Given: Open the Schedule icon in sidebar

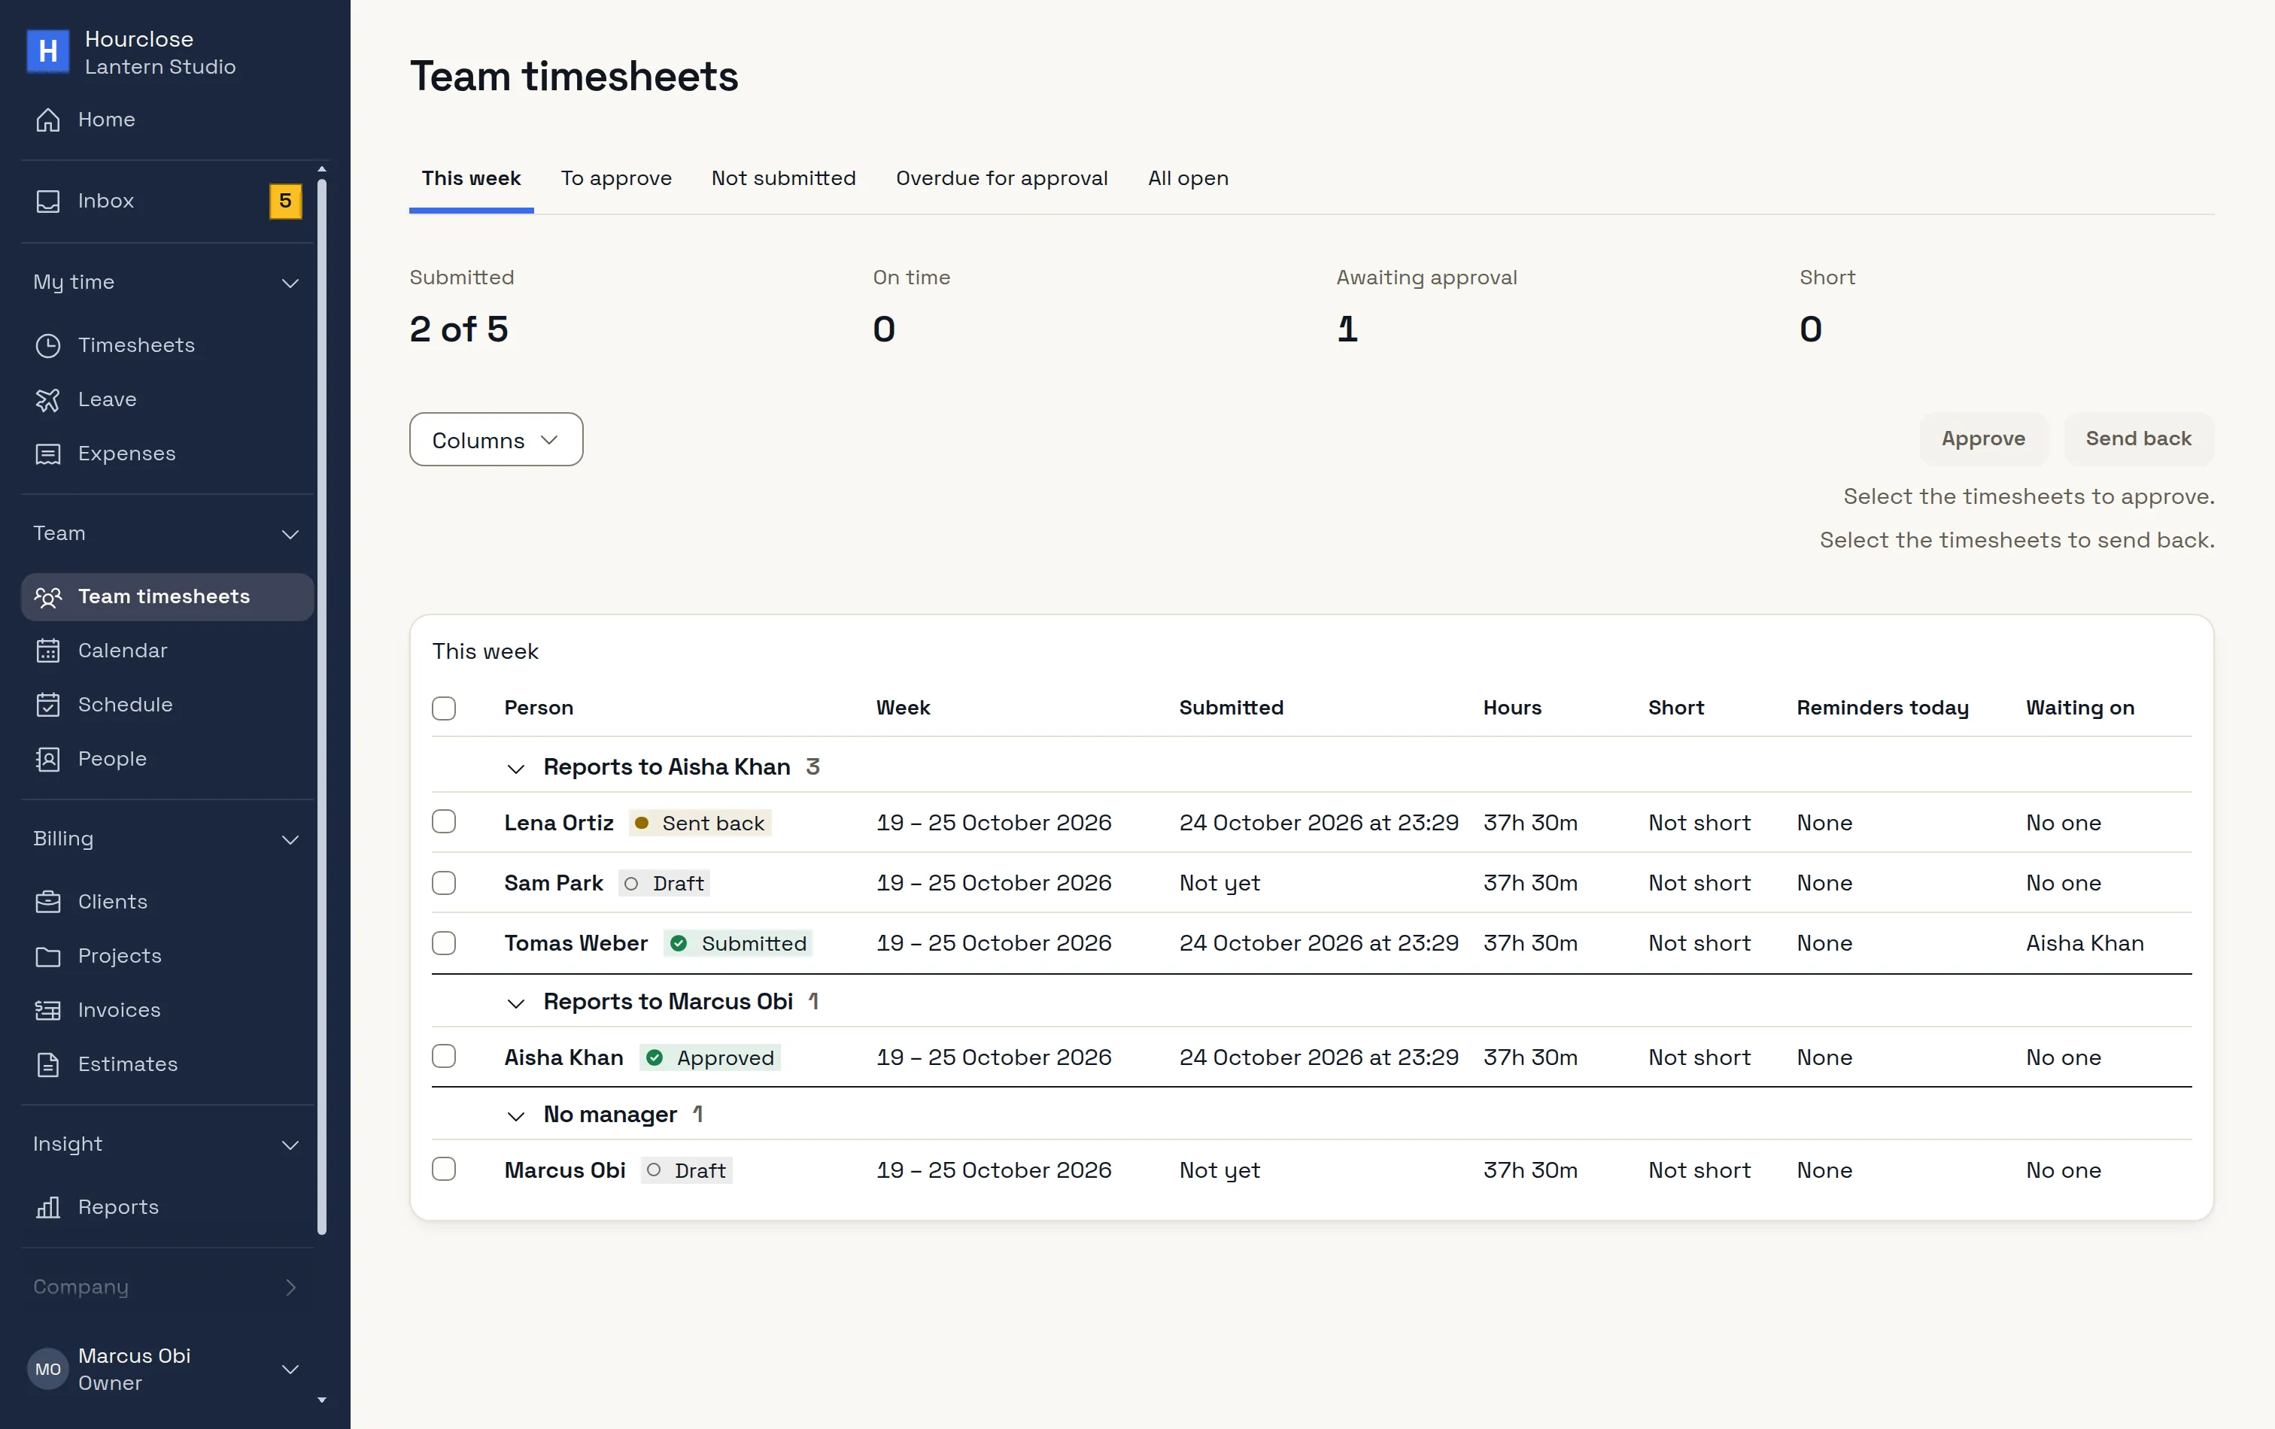Looking at the screenshot, I should pyautogui.click(x=48, y=705).
